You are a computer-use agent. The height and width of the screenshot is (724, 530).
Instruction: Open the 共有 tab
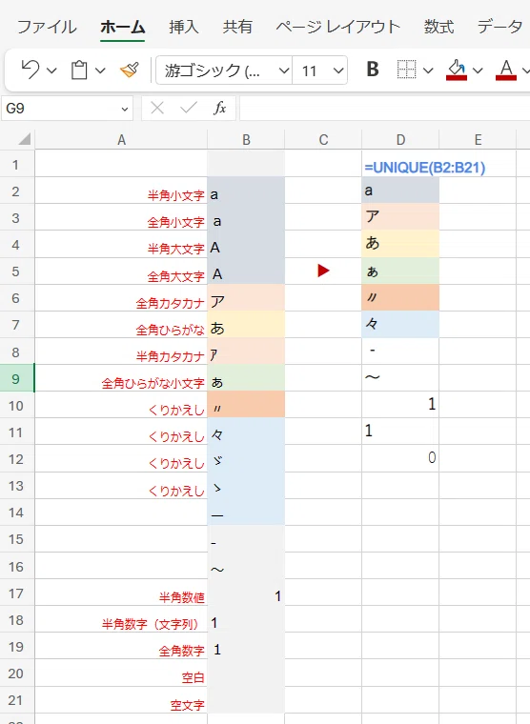tap(237, 27)
